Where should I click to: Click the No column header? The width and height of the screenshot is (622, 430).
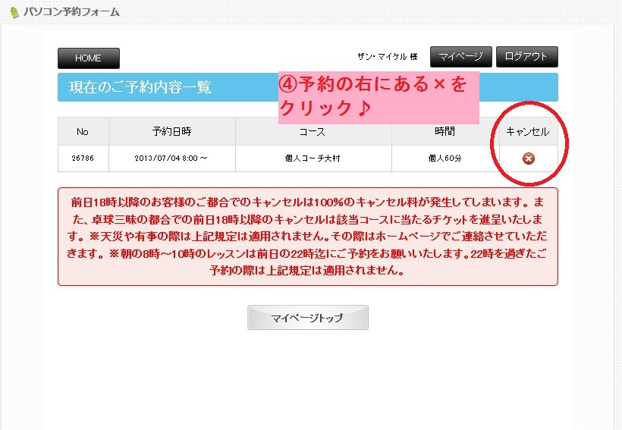[83, 131]
